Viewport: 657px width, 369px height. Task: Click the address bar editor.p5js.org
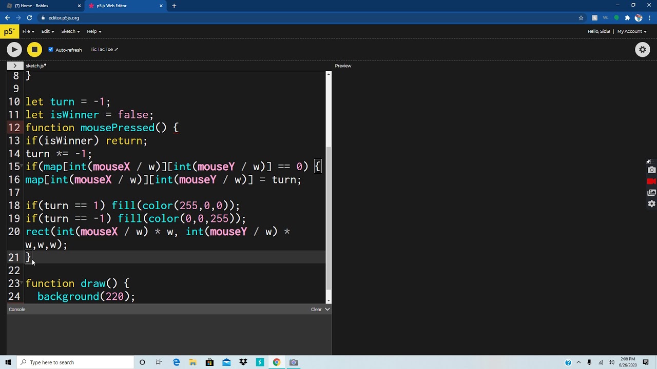pos(64,18)
